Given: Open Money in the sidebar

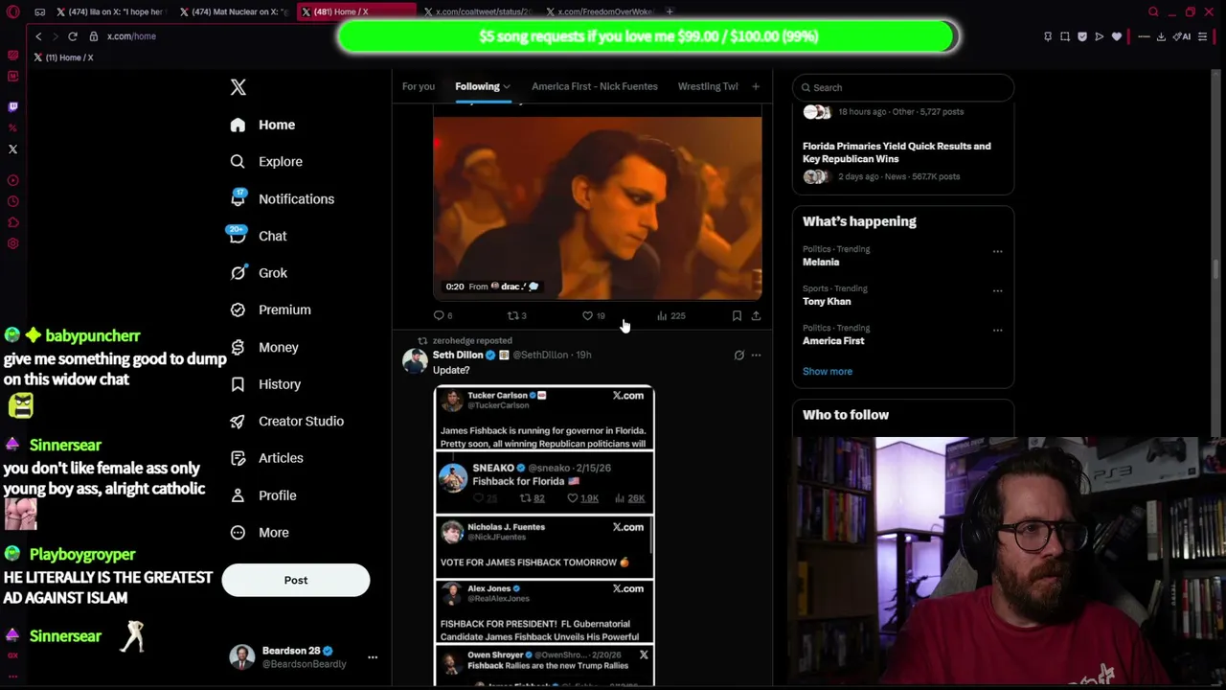Looking at the screenshot, I should [x=265, y=347].
